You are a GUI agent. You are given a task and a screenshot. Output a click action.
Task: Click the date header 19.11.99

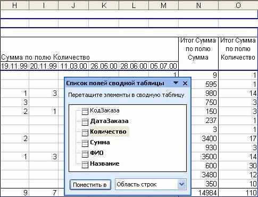click(14, 66)
